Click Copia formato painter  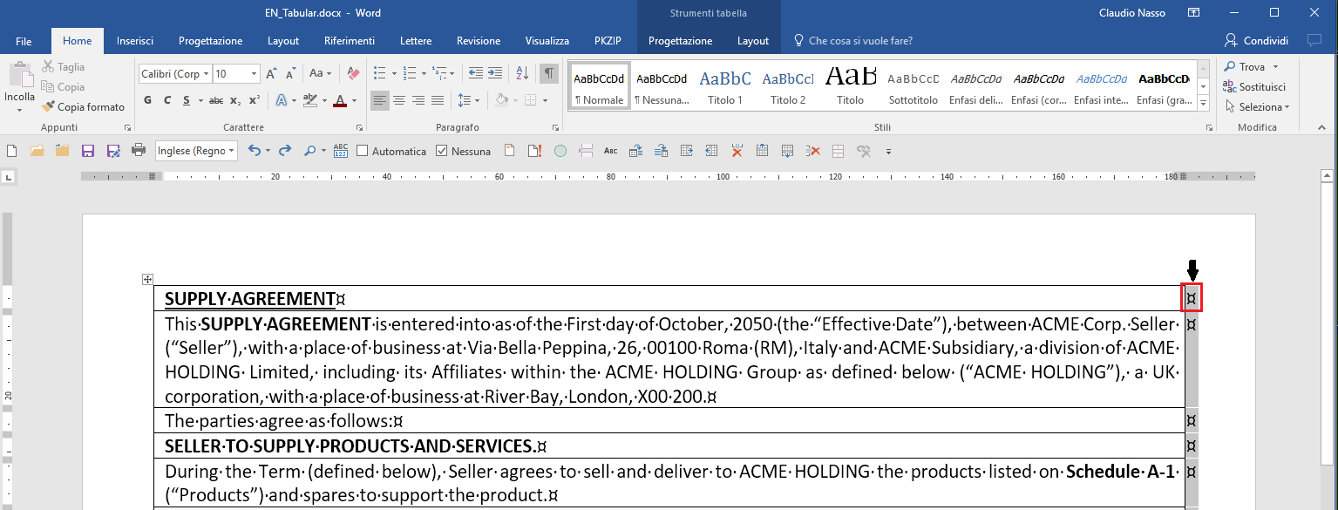83,107
